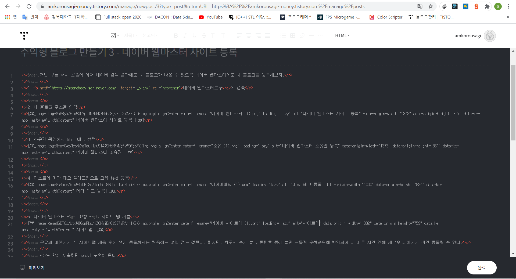Align text left in editor toolbar

coord(239,35)
